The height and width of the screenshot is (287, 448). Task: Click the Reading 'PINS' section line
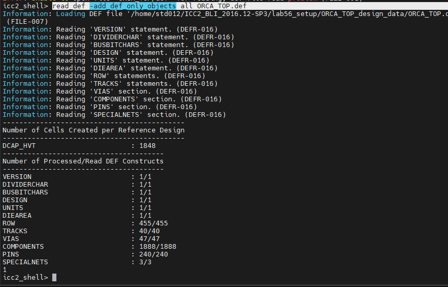(100, 107)
